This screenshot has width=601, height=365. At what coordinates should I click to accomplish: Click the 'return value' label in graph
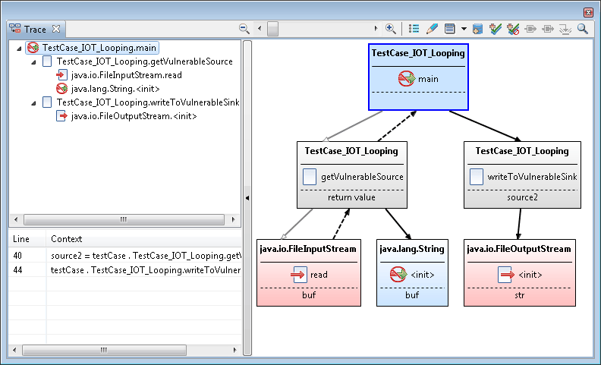(351, 197)
